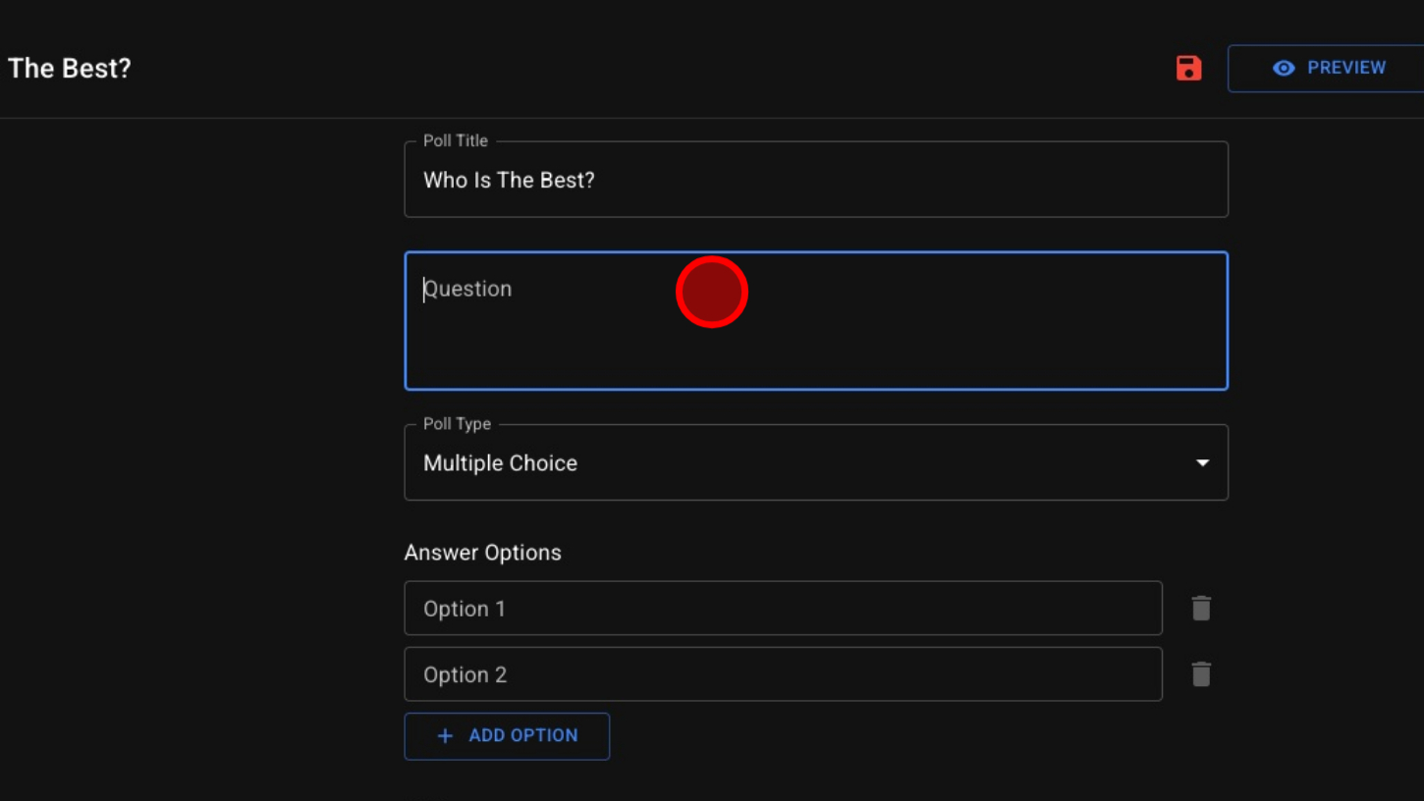Click the red save floppy disk icon
The image size is (1424, 801).
tap(1188, 68)
